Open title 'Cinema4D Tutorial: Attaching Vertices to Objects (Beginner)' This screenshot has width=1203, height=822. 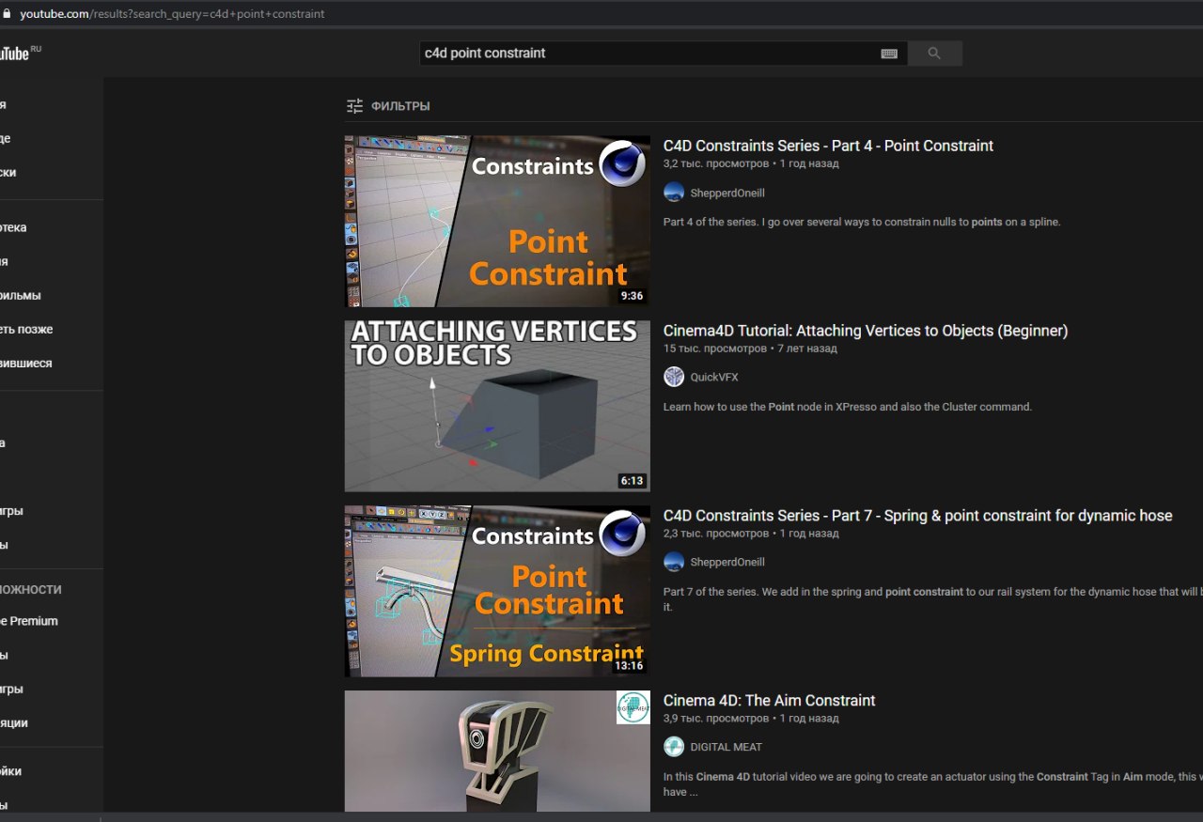(866, 331)
